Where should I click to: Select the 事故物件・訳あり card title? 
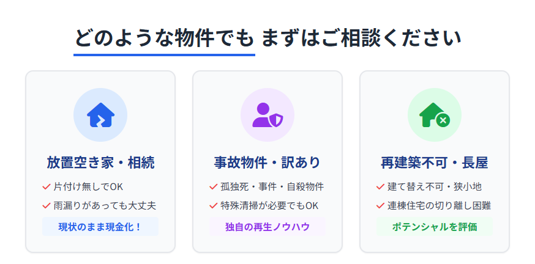[x=267, y=163]
